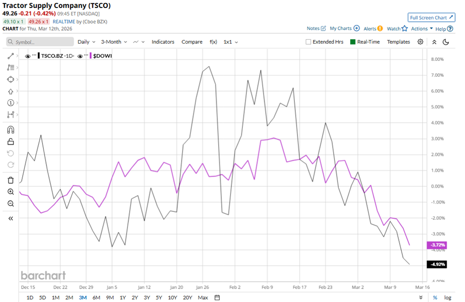Select the trend line drawing tool
Viewport: 465px width, 302px height.
click(x=11, y=56)
